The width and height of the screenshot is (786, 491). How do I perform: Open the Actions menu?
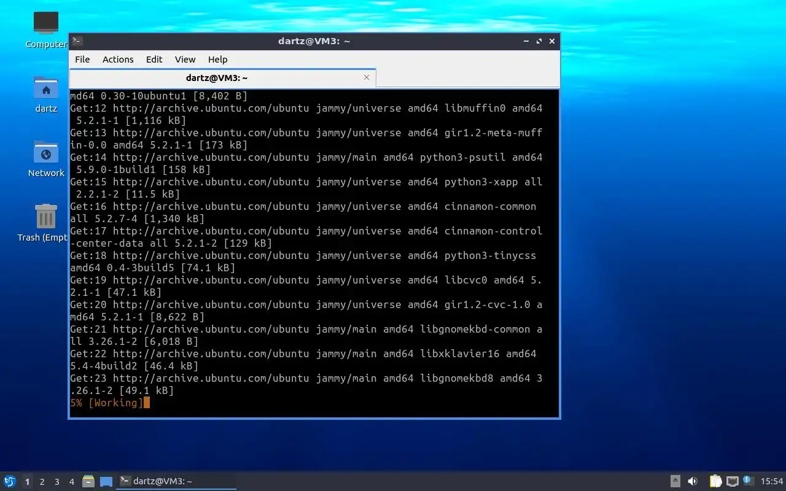pos(118,60)
